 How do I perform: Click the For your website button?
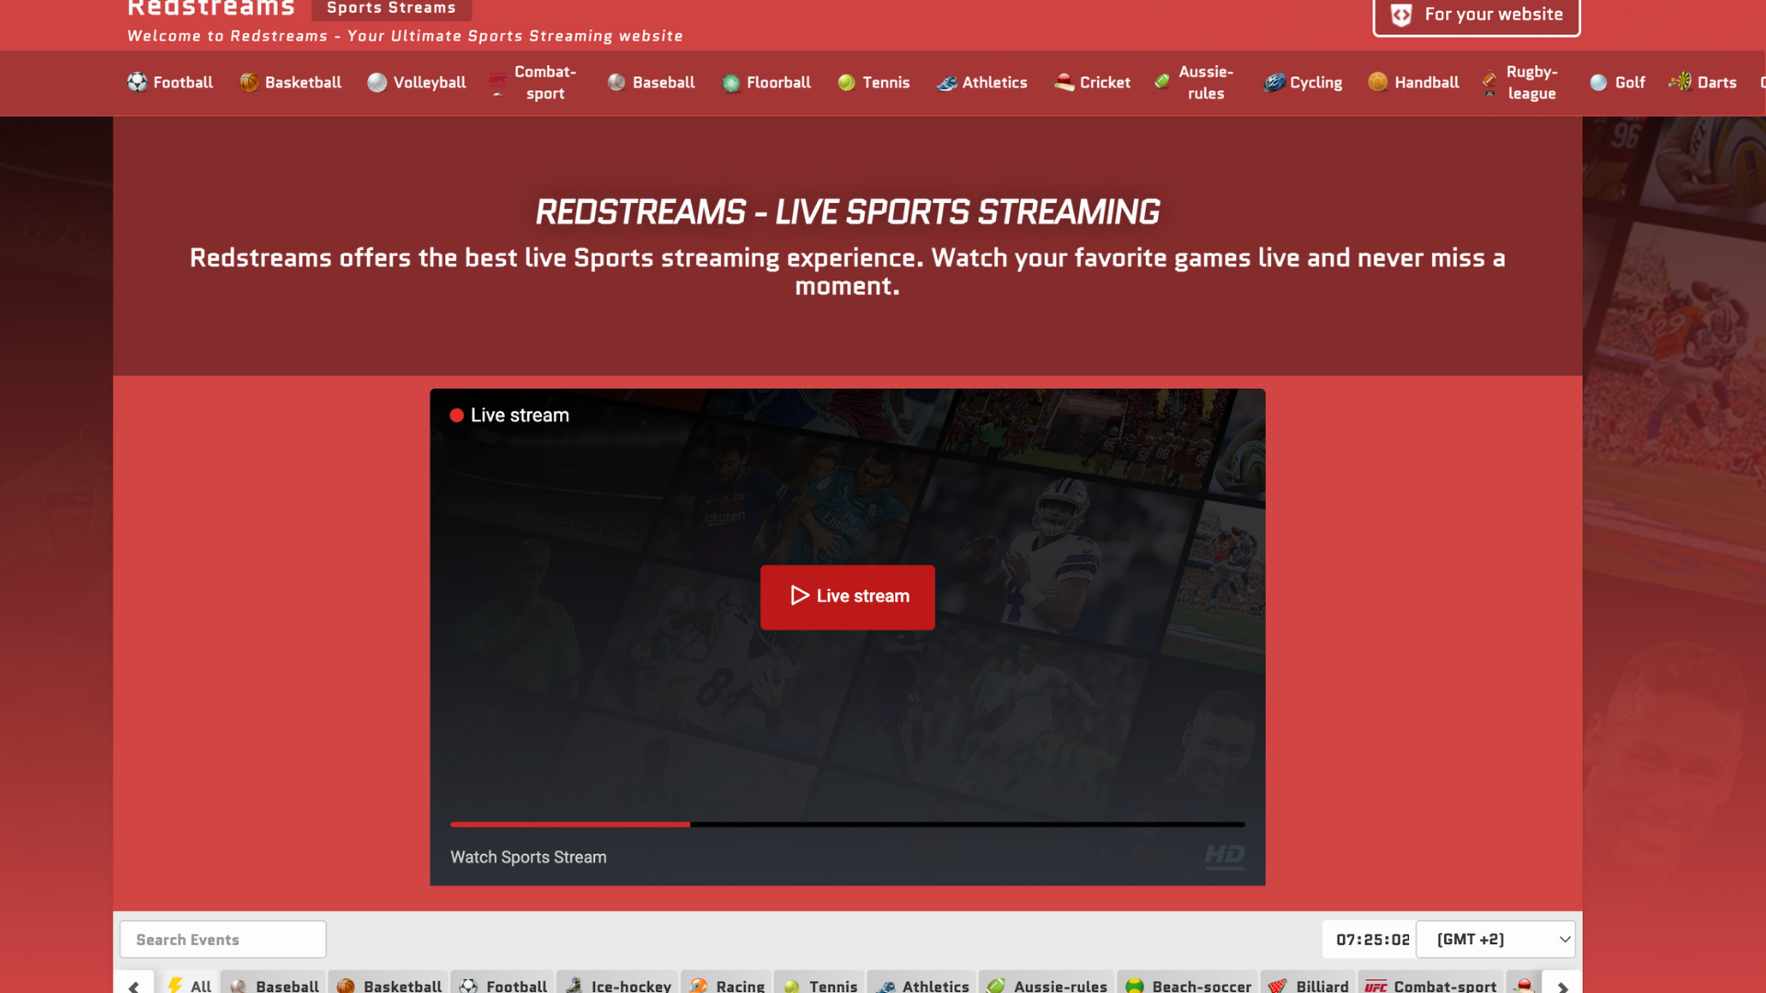coord(1475,15)
